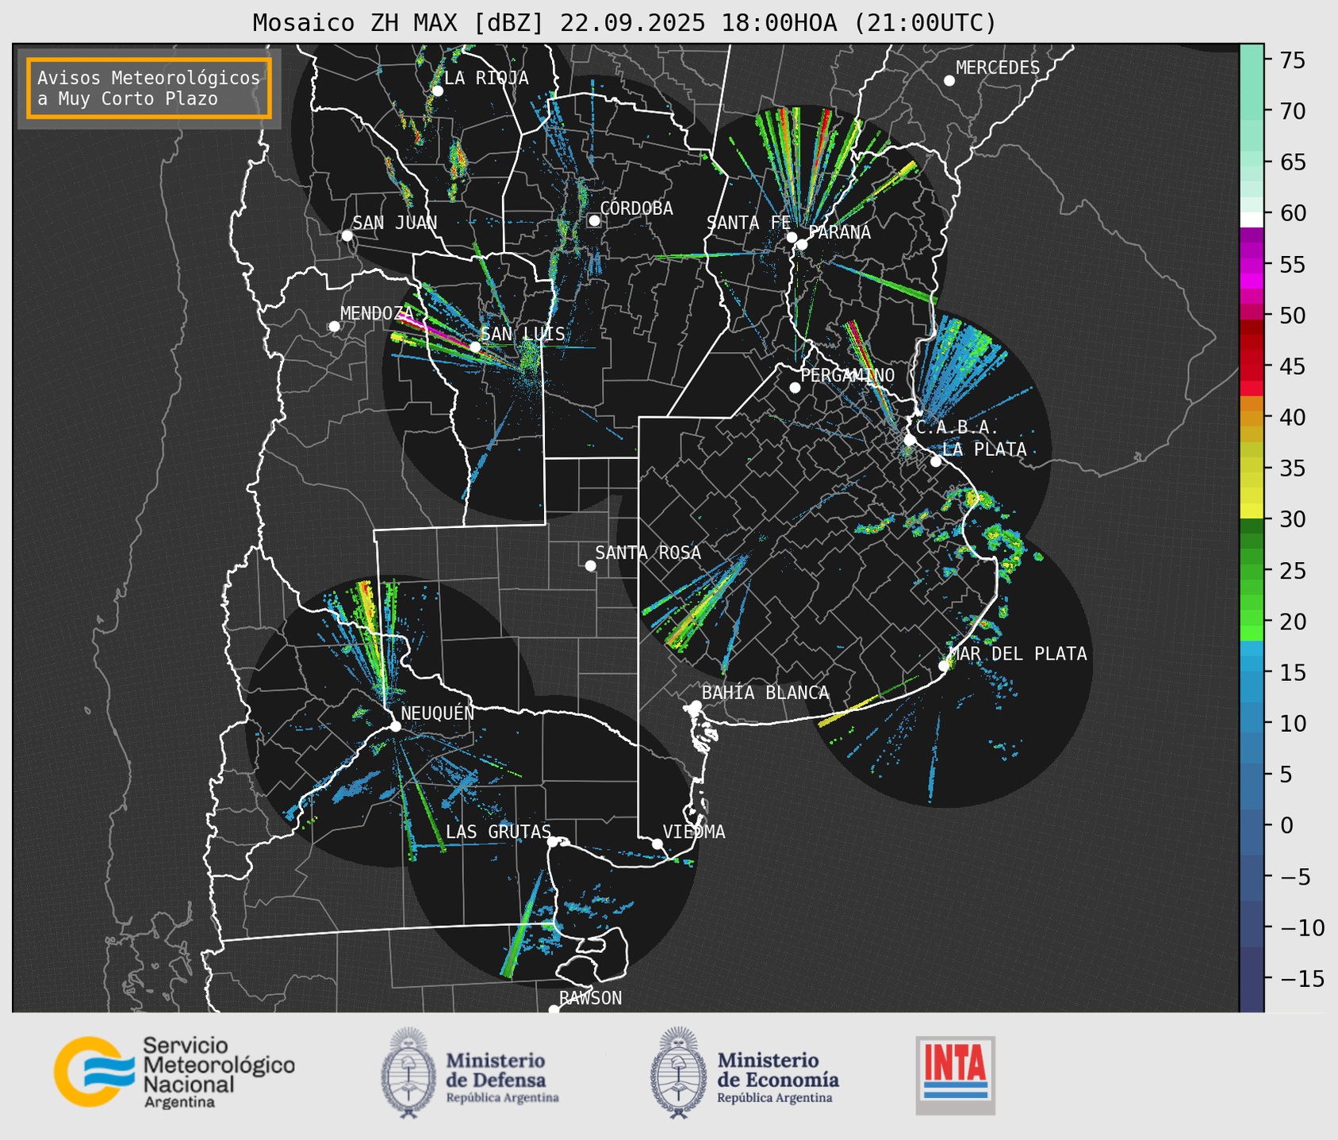This screenshot has height=1140, width=1338.
Task: Select the Neuquén city marker dot
Action: tap(395, 726)
